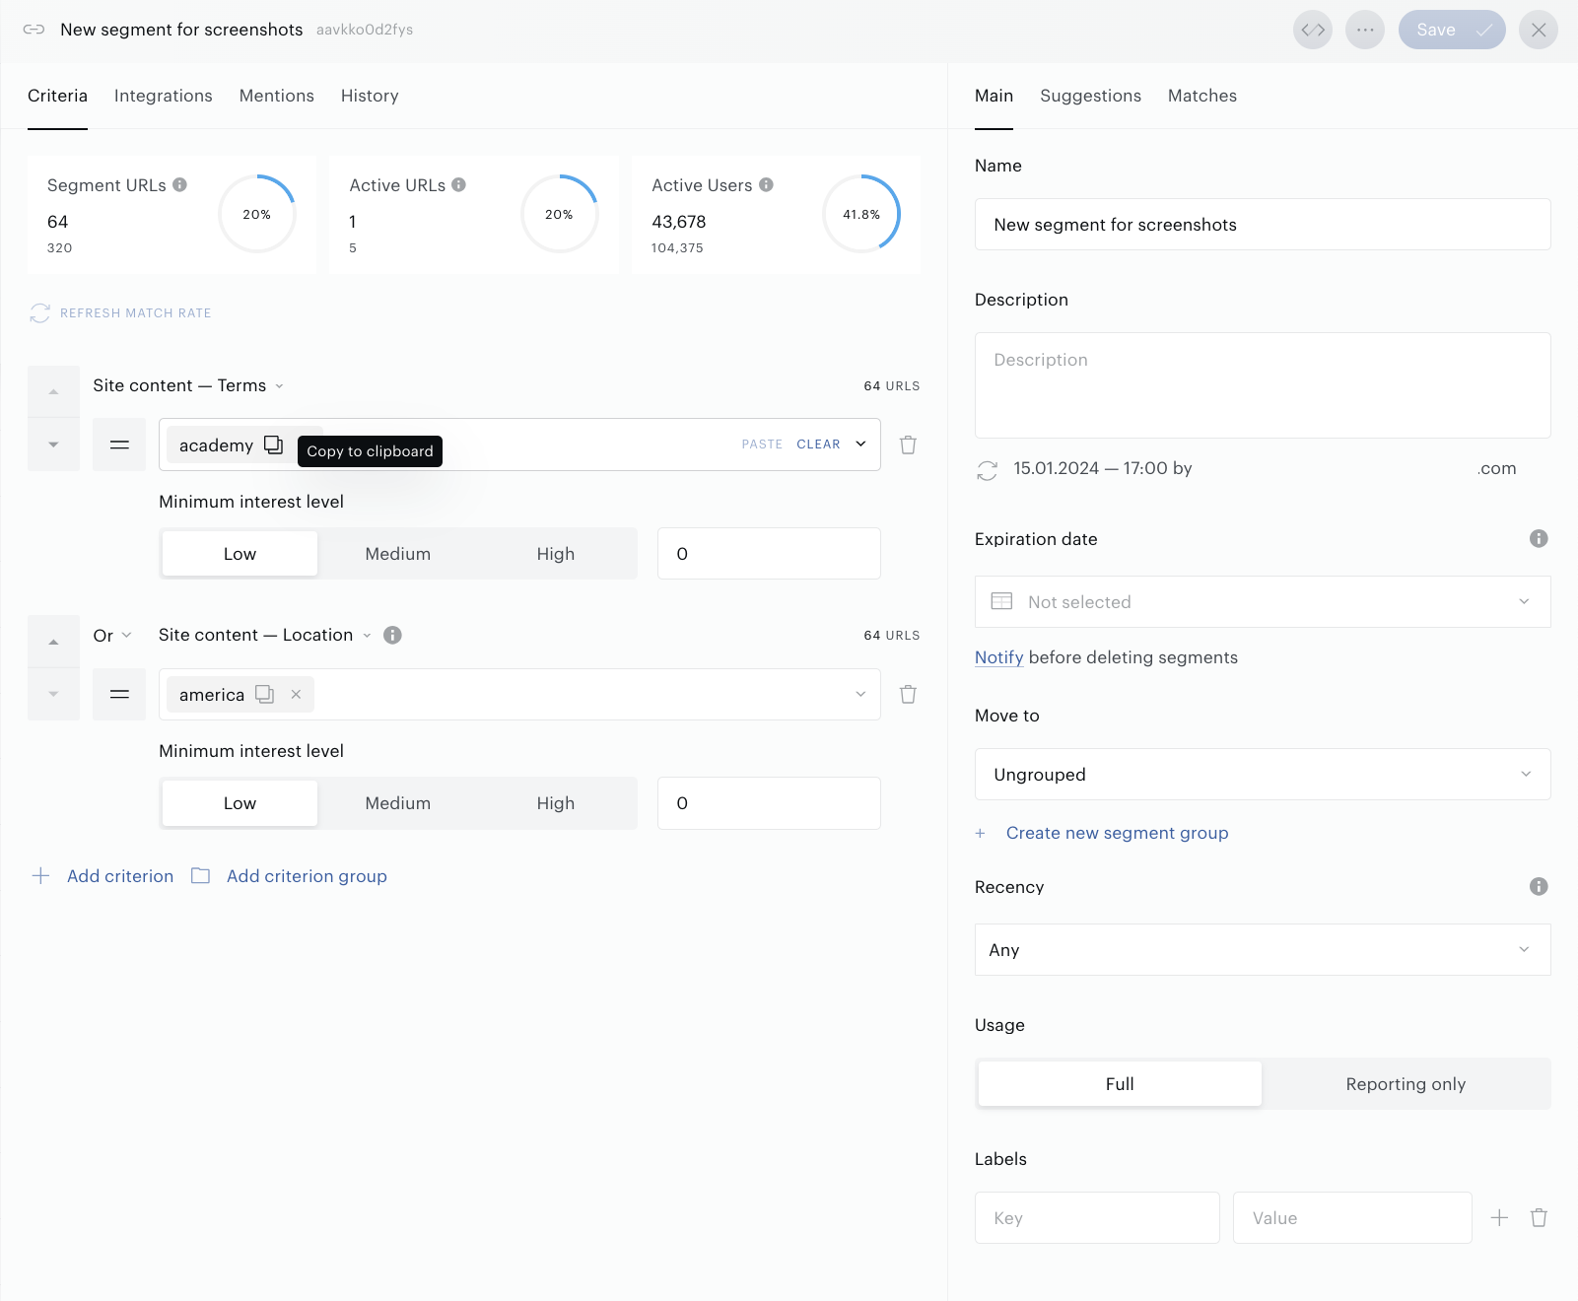1578x1301 pixels.
Task: Show Recency info icon
Action: pyautogui.click(x=1539, y=886)
